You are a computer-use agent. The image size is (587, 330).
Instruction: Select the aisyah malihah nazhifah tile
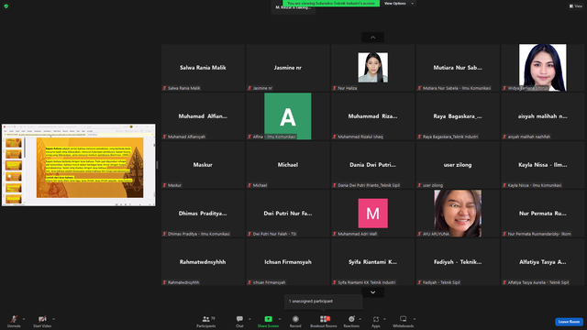pos(542,116)
